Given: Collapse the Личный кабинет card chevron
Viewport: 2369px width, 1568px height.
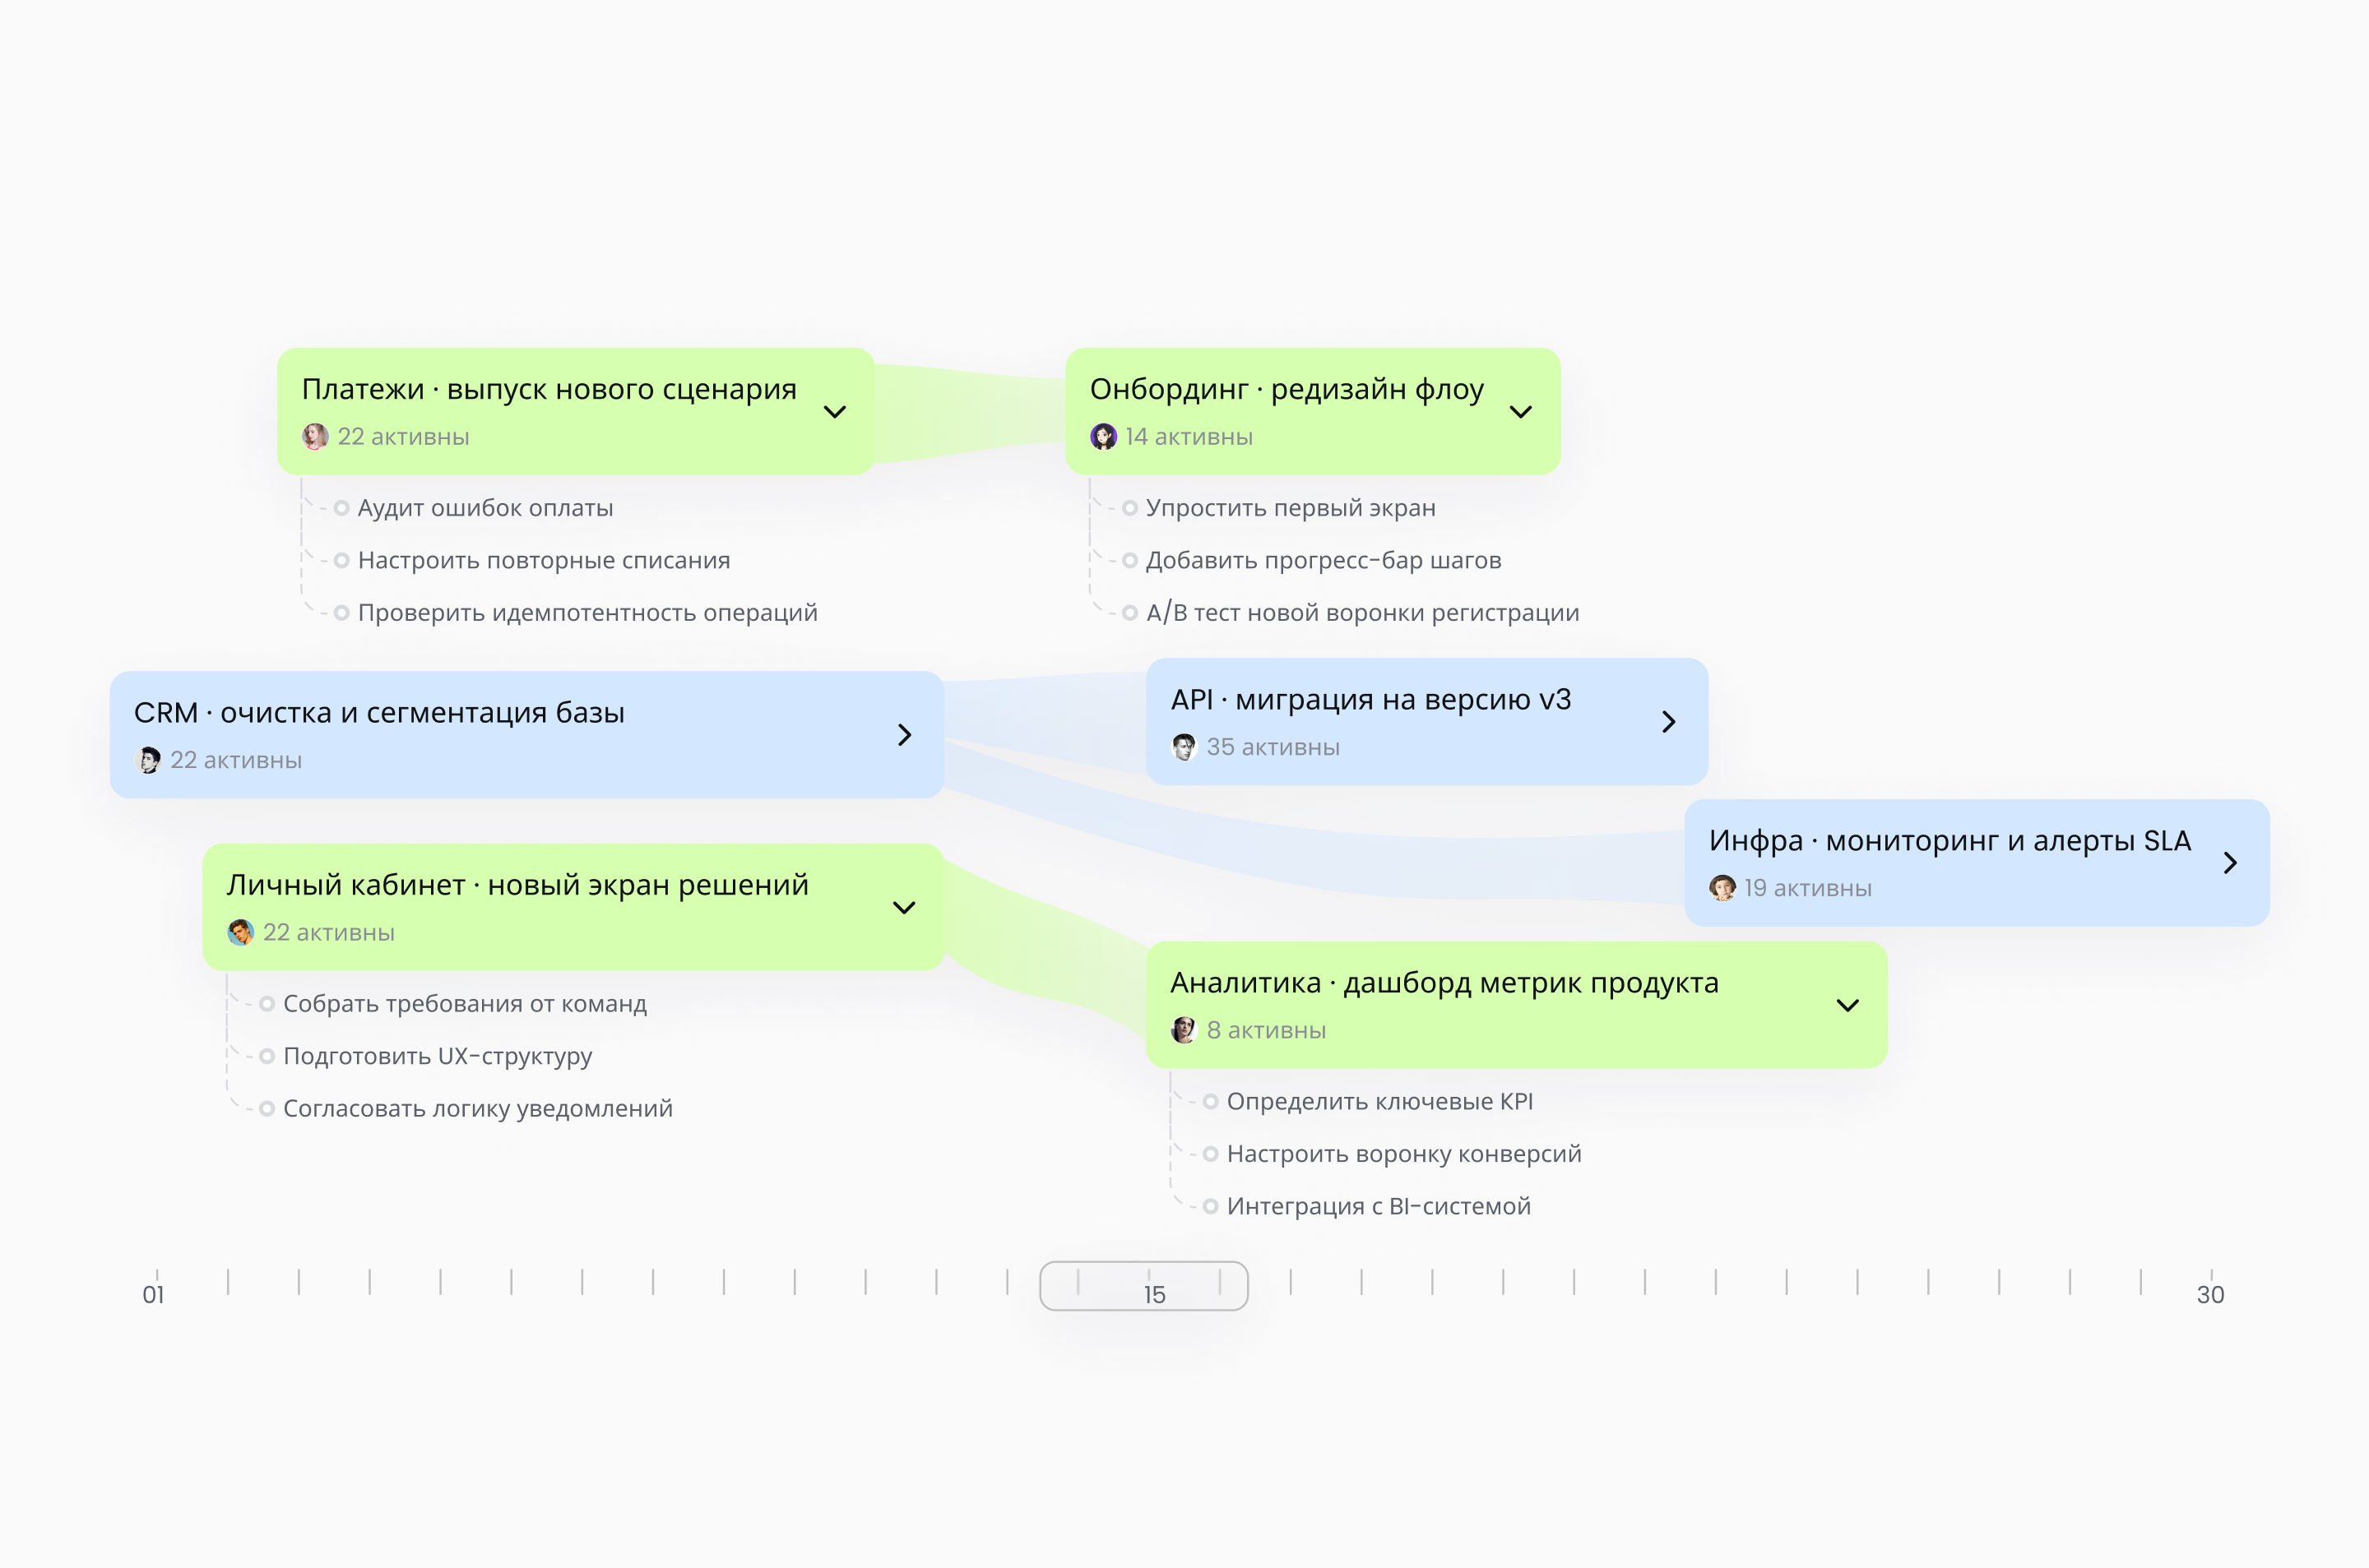Looking at the screenshot, I should 904,908.
